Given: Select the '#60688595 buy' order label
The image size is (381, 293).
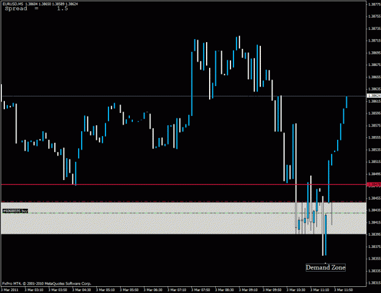Looking at the screenshot, I should (15, 211).
